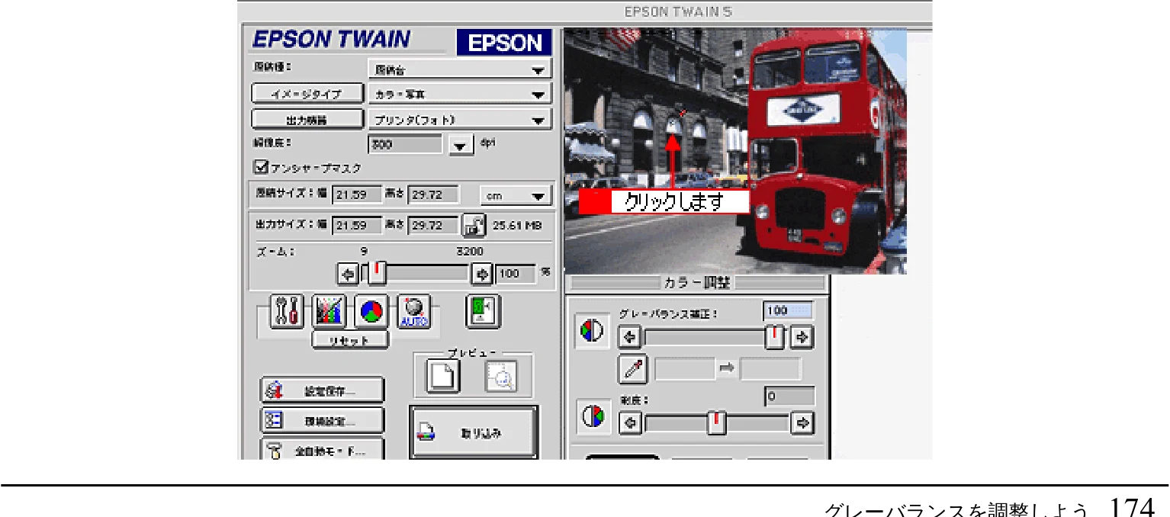
Task: Increase saturation with right arrow
Action: [802, 423]
